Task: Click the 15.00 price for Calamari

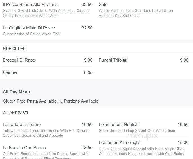Action: pyautogui.click(x=183, y=143)
